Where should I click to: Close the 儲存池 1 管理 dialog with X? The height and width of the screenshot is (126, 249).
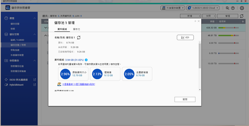point(199,21)
